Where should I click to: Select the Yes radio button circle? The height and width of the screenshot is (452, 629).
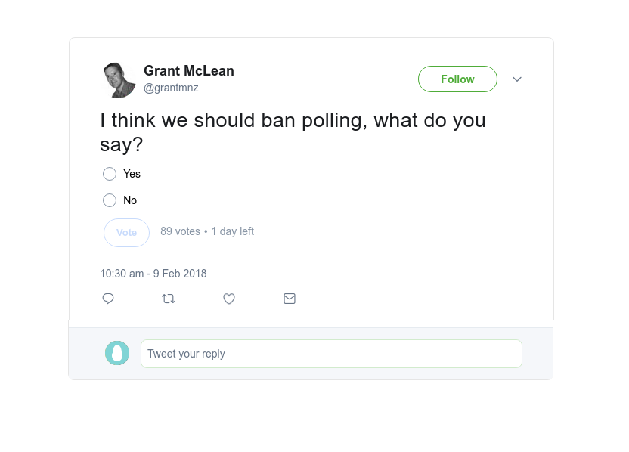point(110,174)
